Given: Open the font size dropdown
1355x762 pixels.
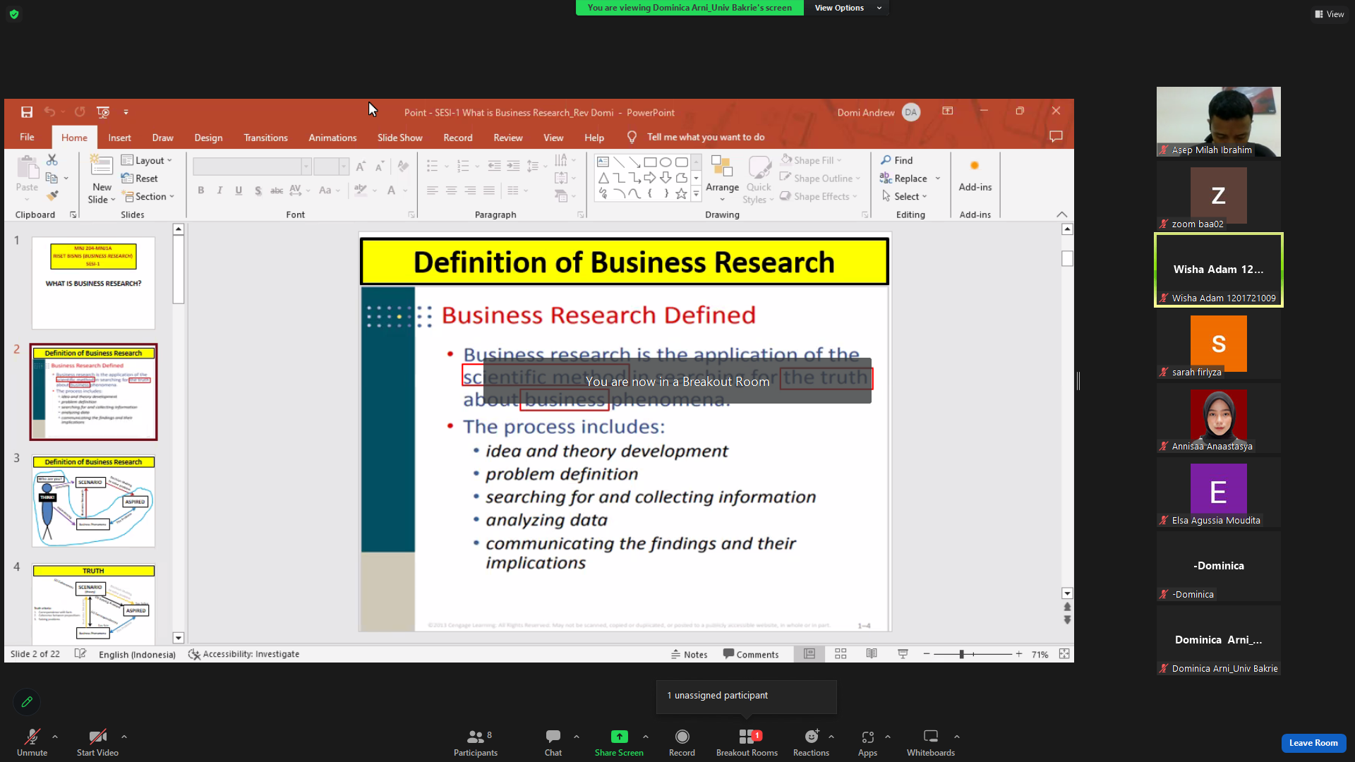Looking at the screenshot, I should pyautogui.click(x=344, y=167).
